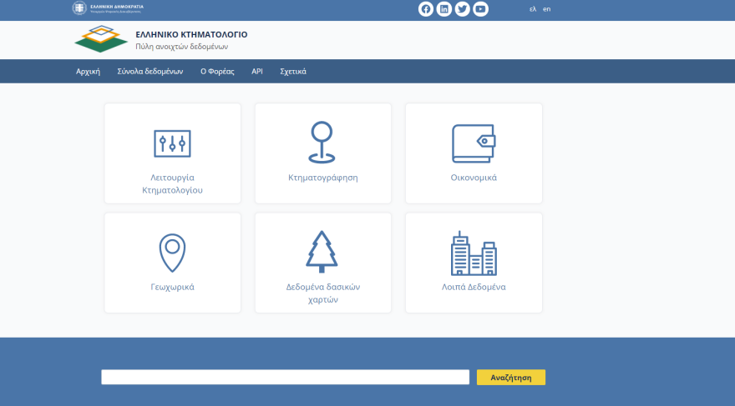Click the Facebook social icon

pos(426,9)
